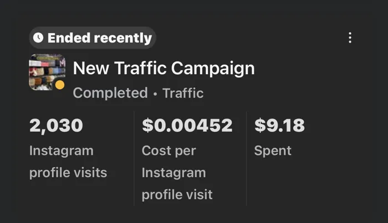Click the Traffic objective label
Viewport: 388px width, 223px height.
183,93
